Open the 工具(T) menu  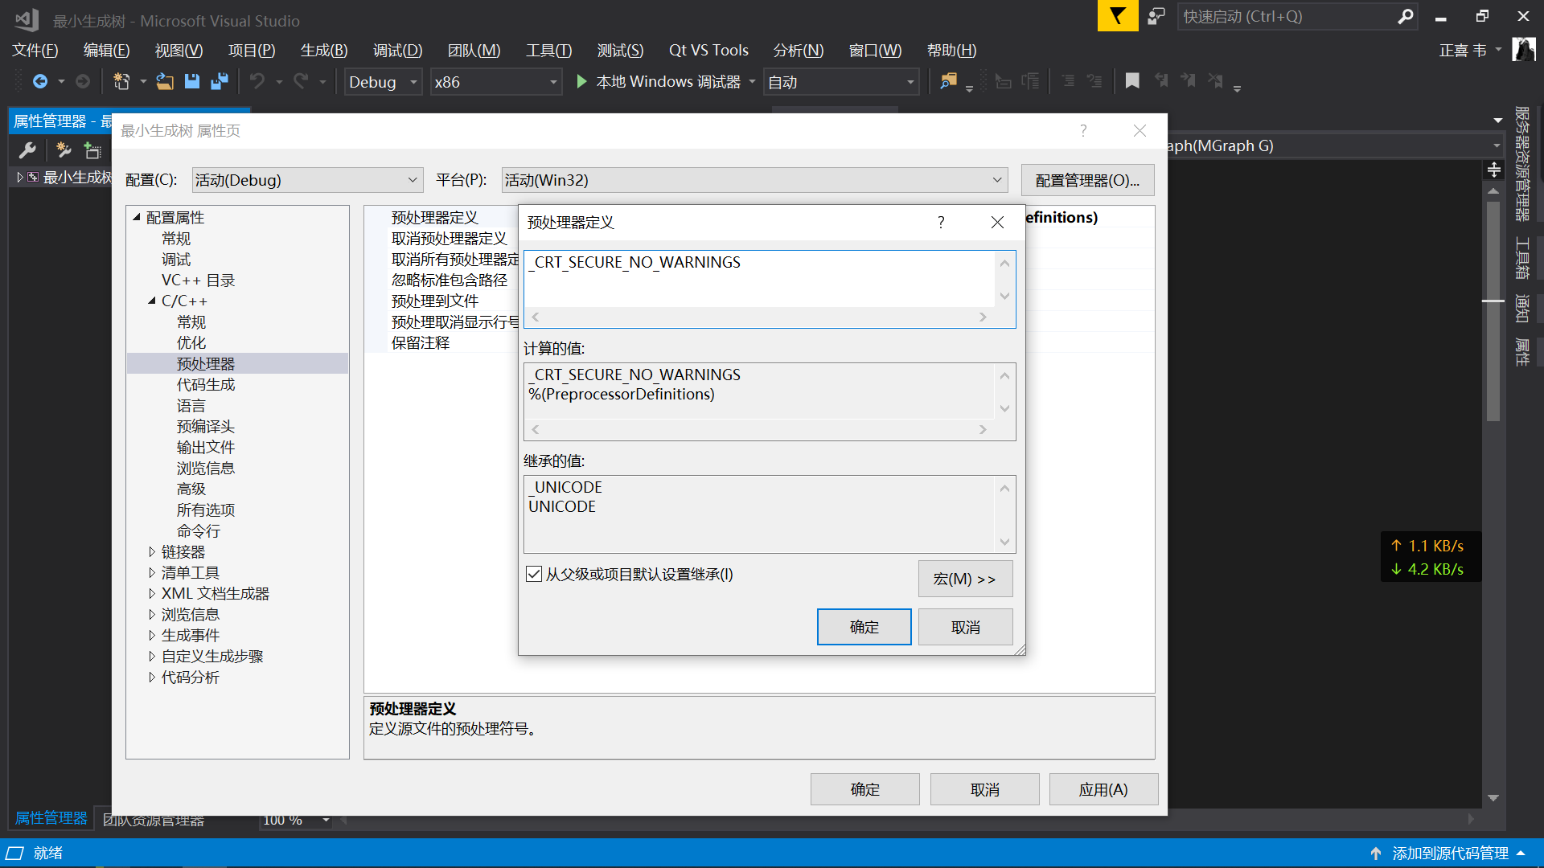548,50
